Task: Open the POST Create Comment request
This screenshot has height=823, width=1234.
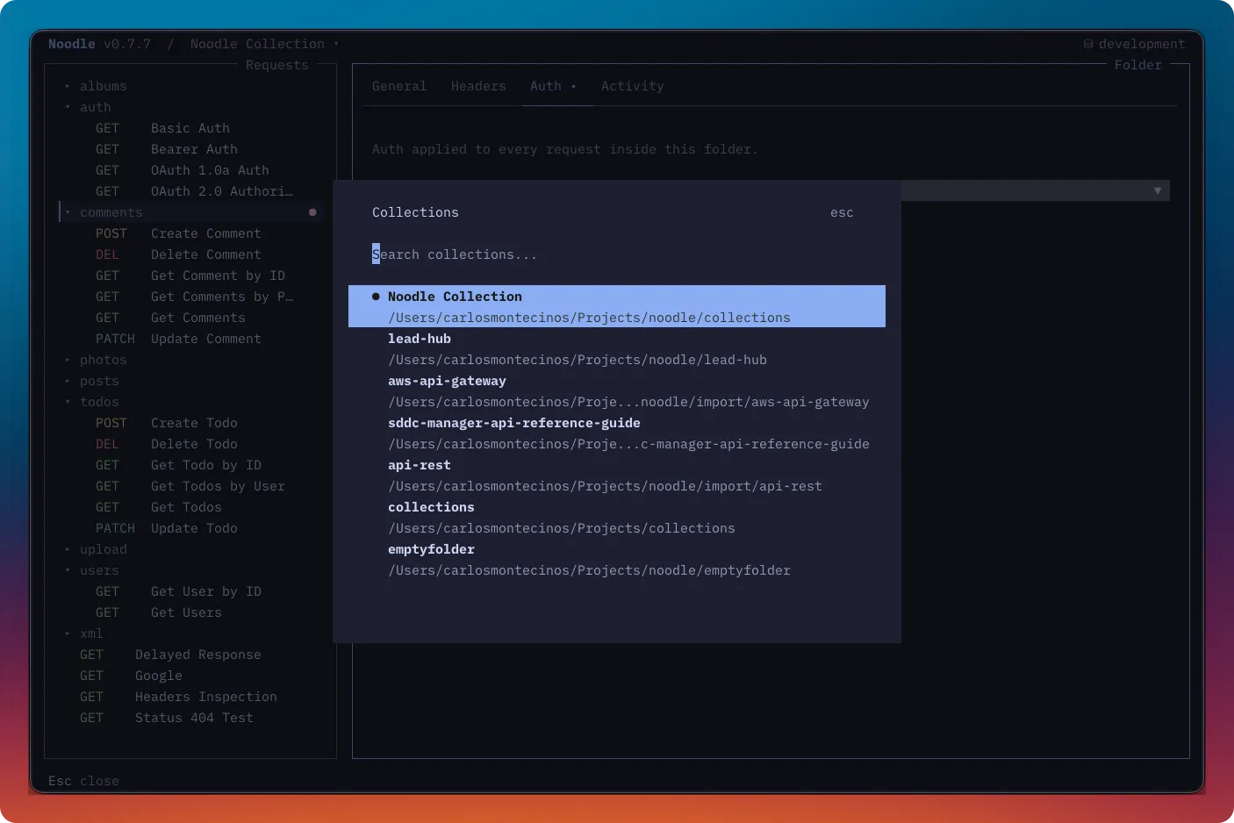Action: 191,233
